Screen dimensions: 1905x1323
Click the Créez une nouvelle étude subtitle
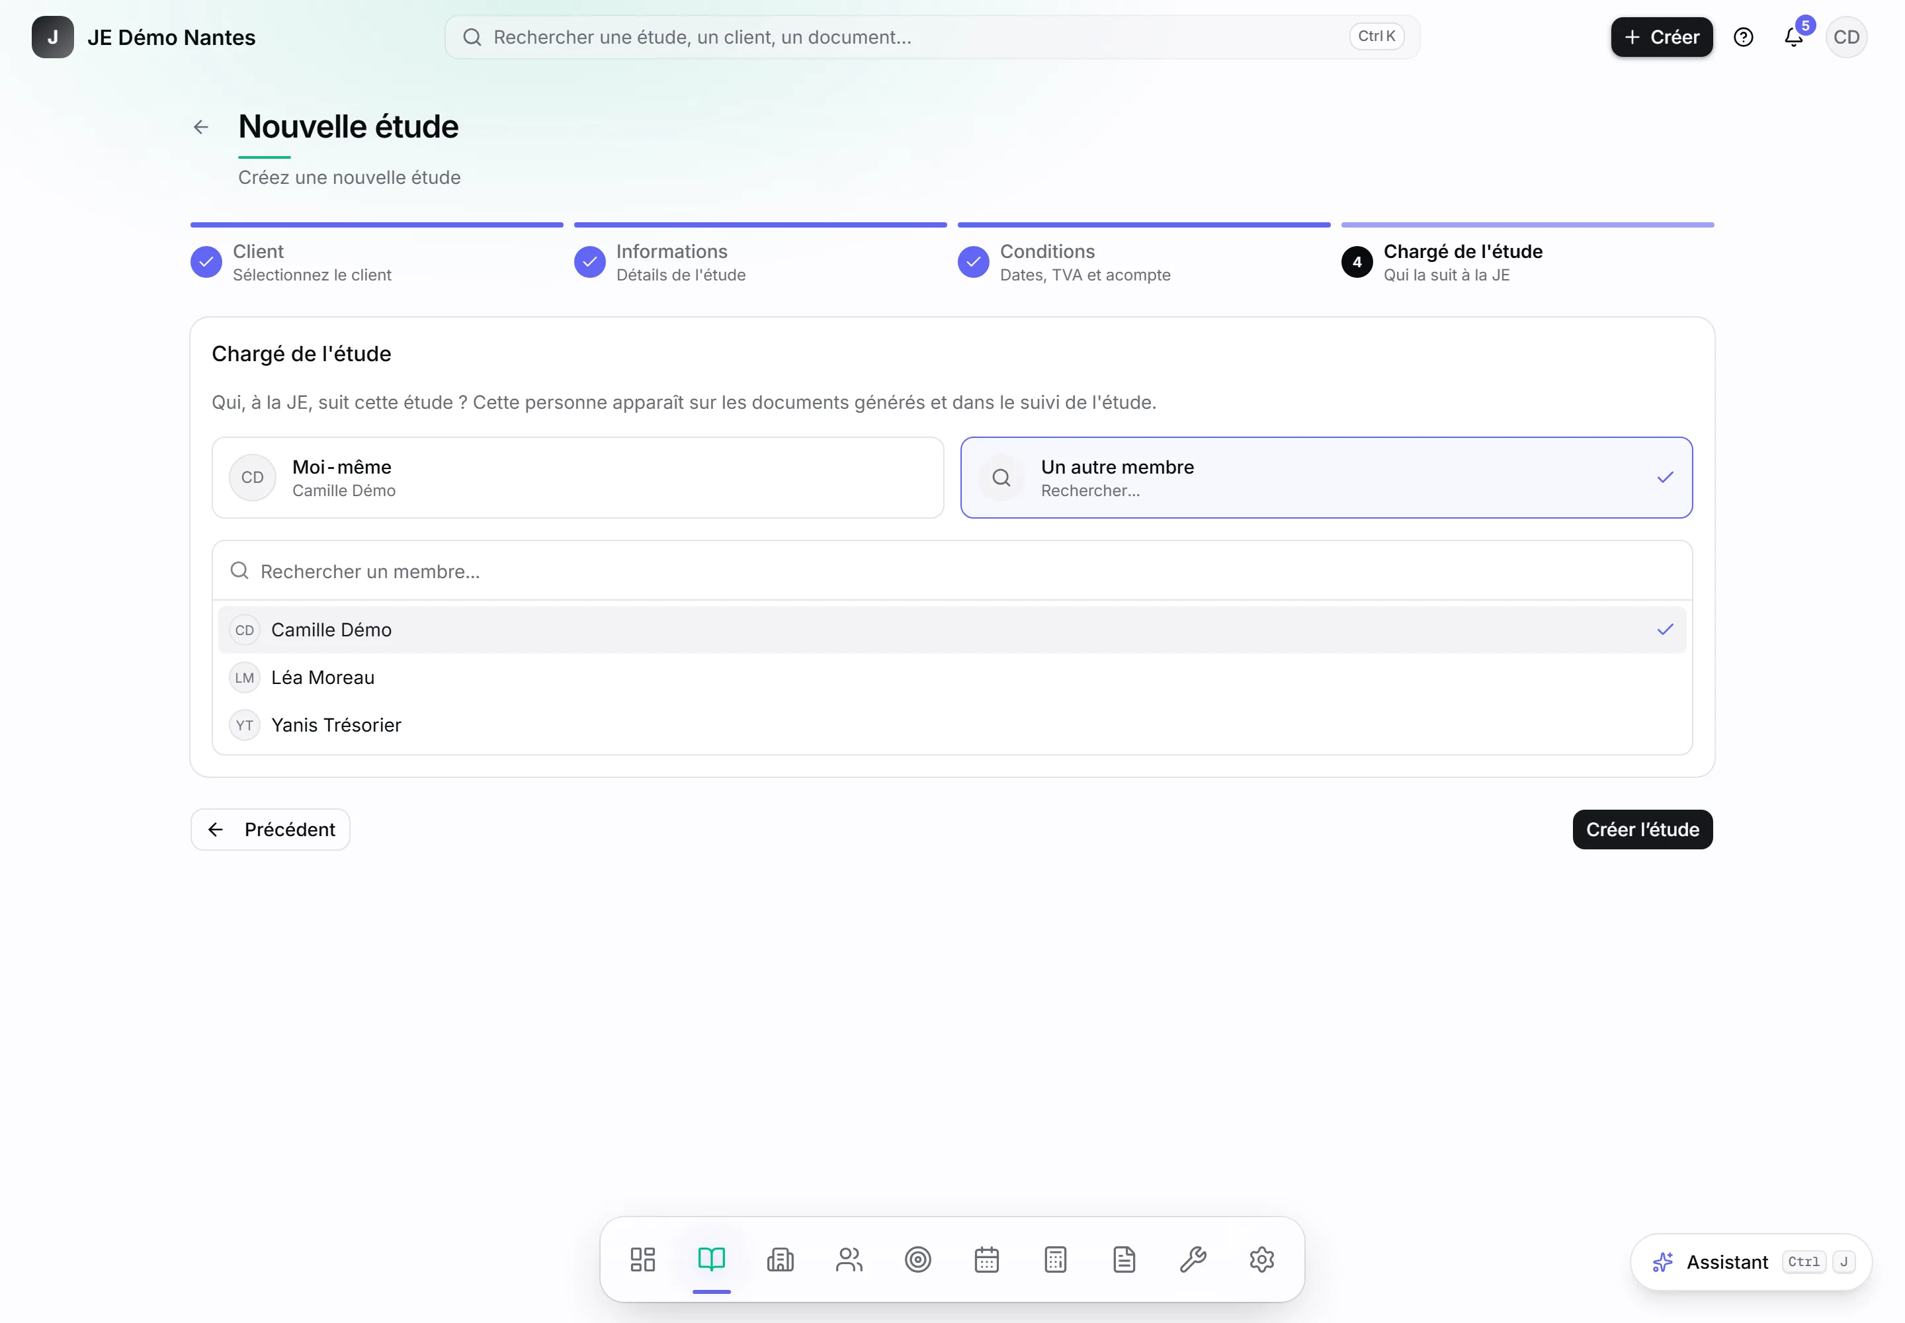tap(349, 177)
